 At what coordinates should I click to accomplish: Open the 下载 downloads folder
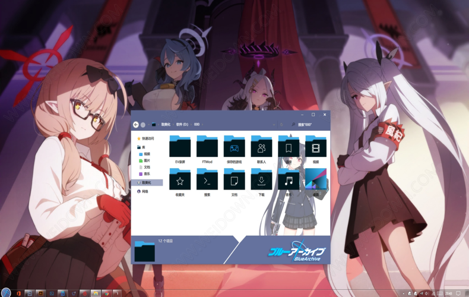[261, 182]
